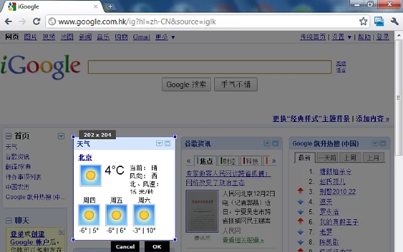403x252 pixels.
Task: Open the 天气 gadget dropdown menu
Action: point(159,144)
